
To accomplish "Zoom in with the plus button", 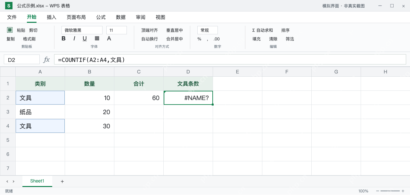I will (403, 191).
